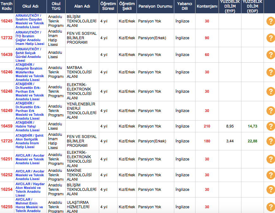
Task: Open Şehit Selçuk Gürdal Anadolu Lisesi link
Action: tap(29, 55)
